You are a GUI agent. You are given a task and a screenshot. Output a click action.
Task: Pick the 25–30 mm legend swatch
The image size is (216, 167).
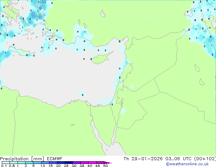[68, 163]
